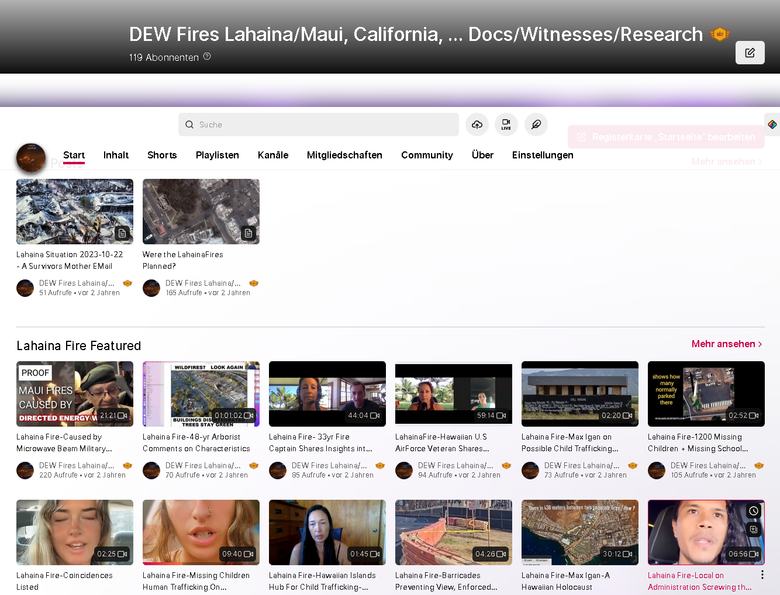Click the help icon beside 119 Abonnenten
This screenshot has width=780, height=595.
click(207, 57)
